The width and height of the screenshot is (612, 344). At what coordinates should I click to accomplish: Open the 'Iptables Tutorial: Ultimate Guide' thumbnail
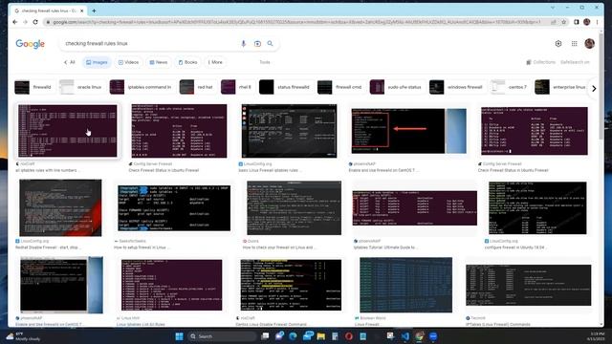414,208
